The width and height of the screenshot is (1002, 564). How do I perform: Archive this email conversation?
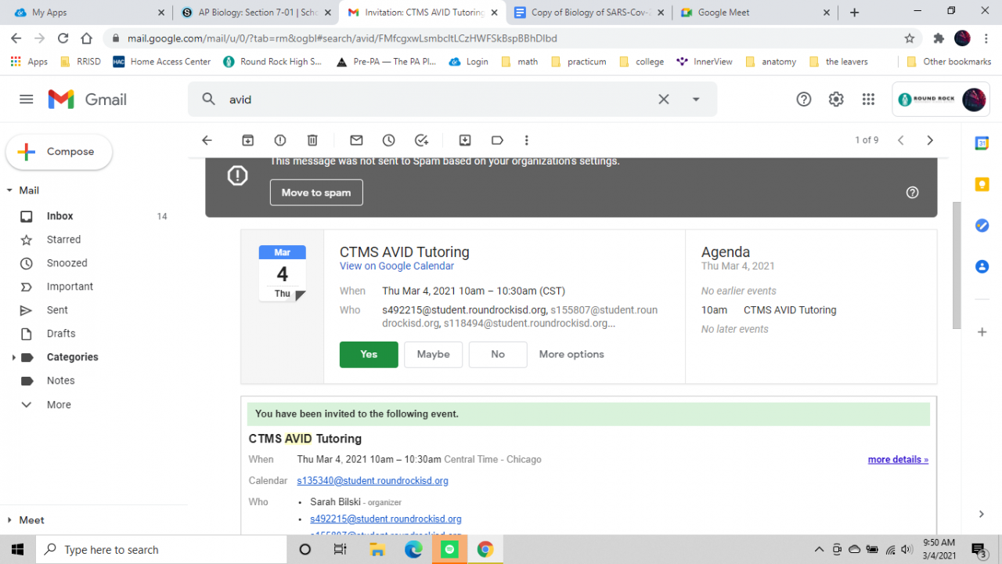coord(247,140)
